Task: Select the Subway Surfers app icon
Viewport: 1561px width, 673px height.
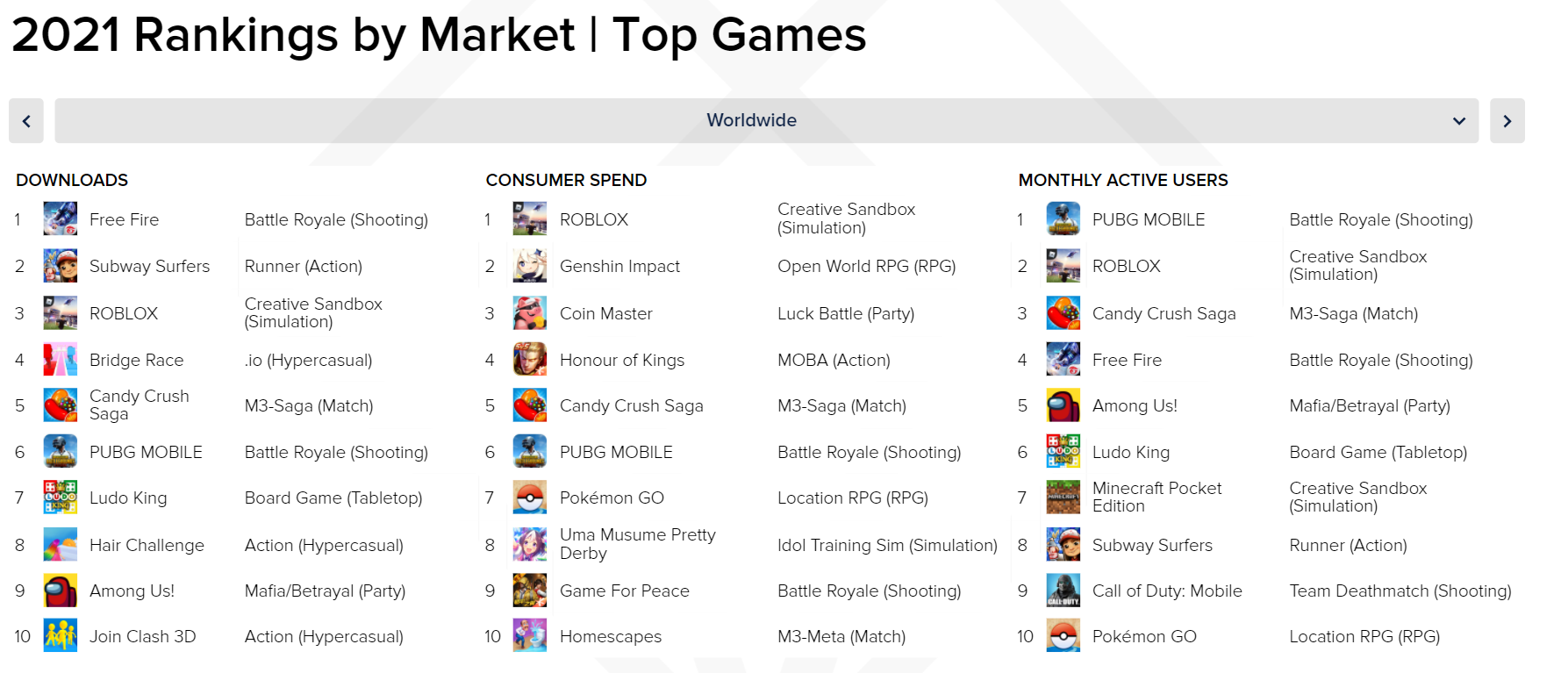Action: [x=60, y=266]
